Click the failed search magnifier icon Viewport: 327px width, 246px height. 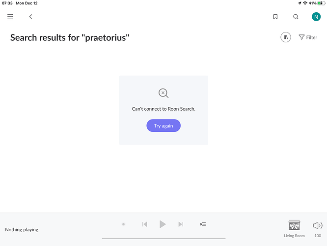click(163, 93)
